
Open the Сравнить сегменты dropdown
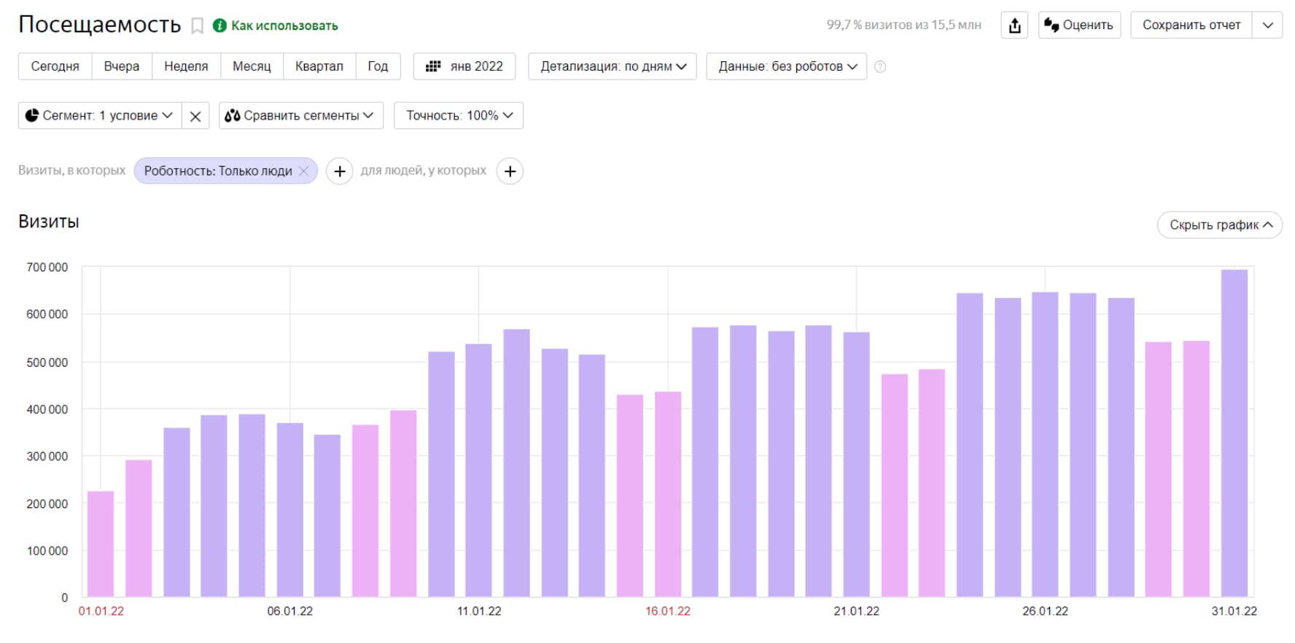[300, 116]
